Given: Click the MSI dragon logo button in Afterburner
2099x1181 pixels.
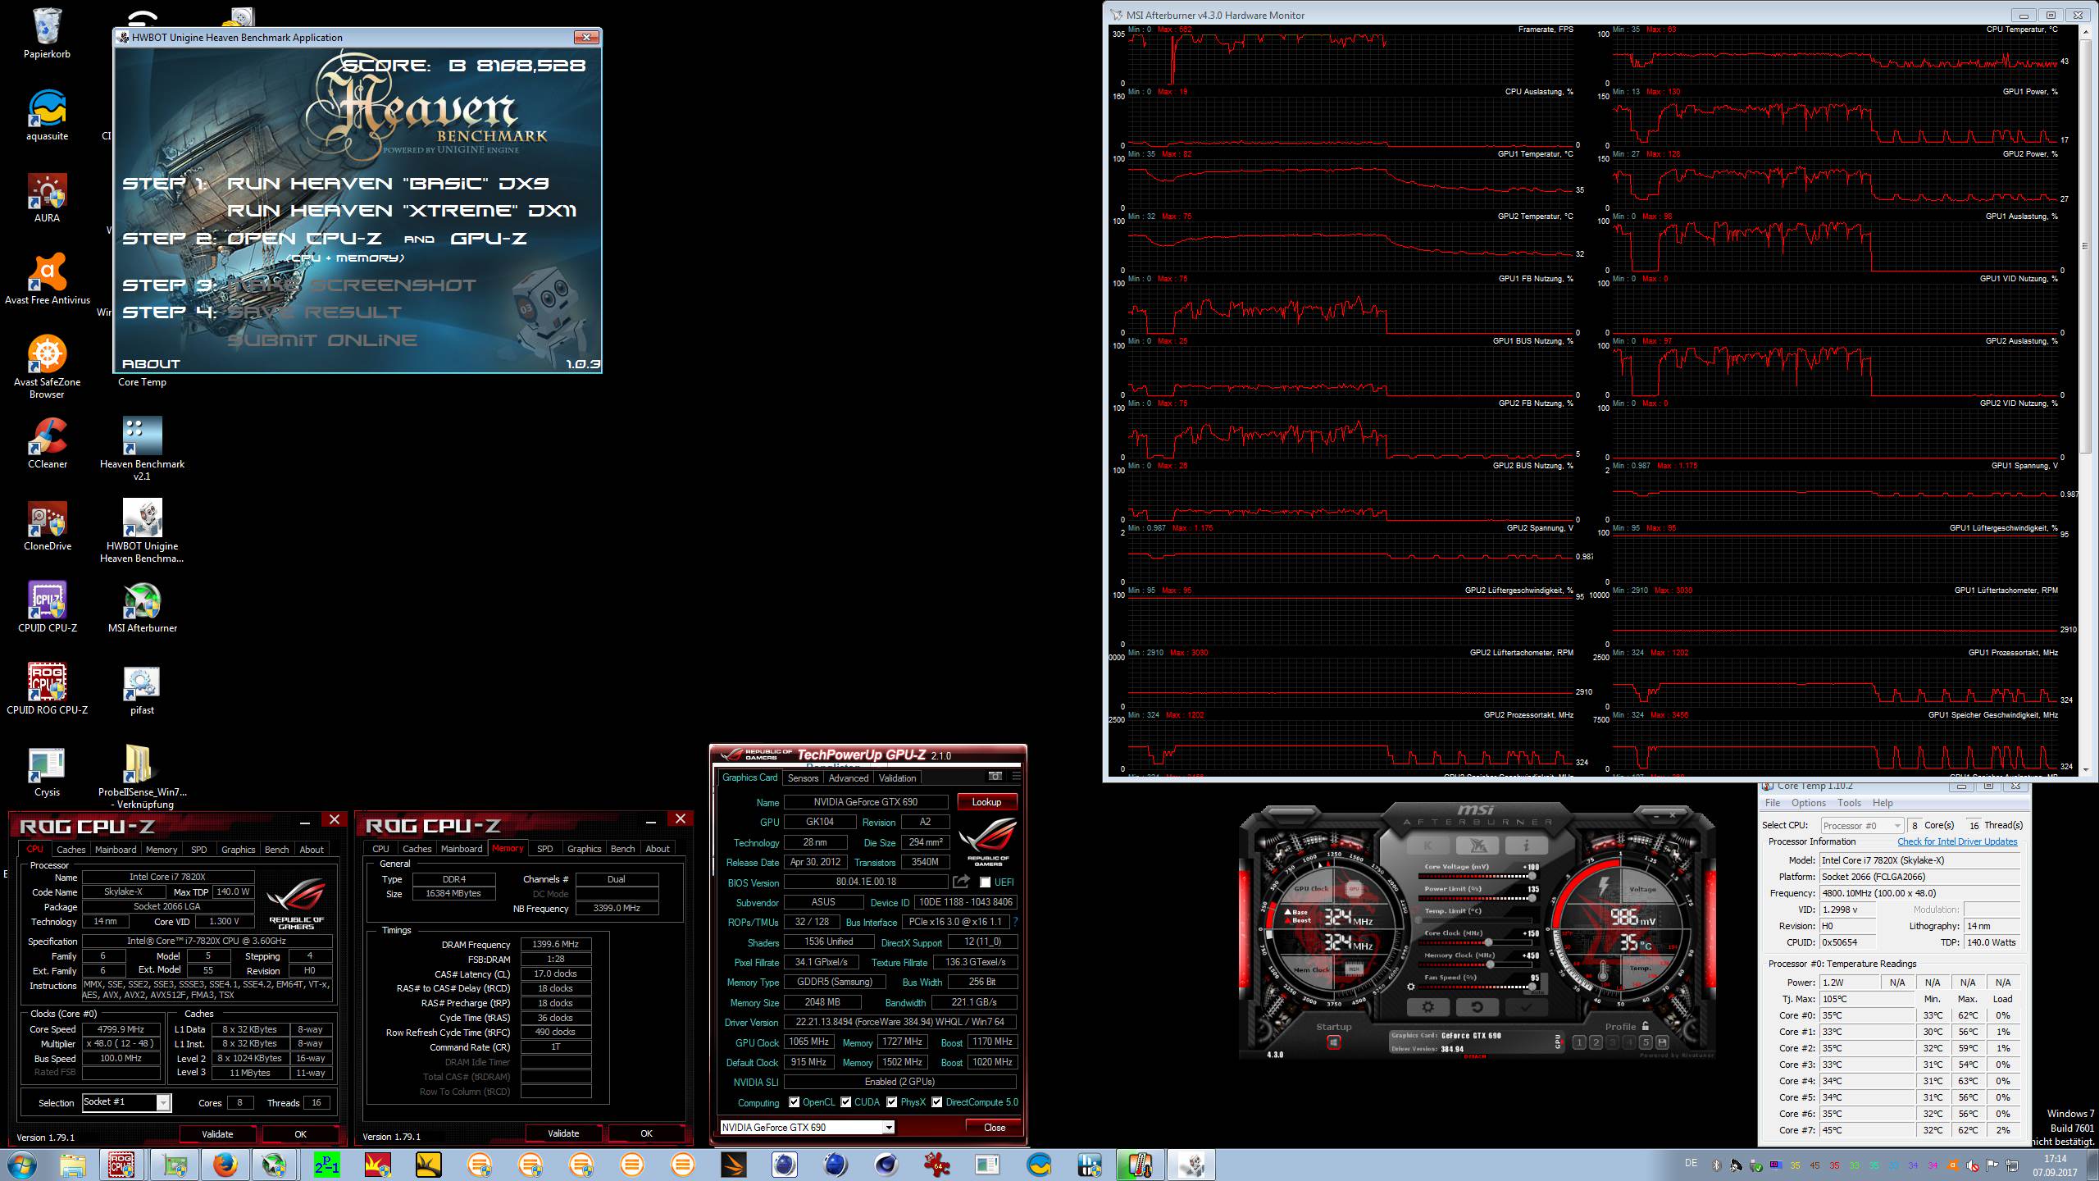Looking at the screenshot, I should point(1477,846).
